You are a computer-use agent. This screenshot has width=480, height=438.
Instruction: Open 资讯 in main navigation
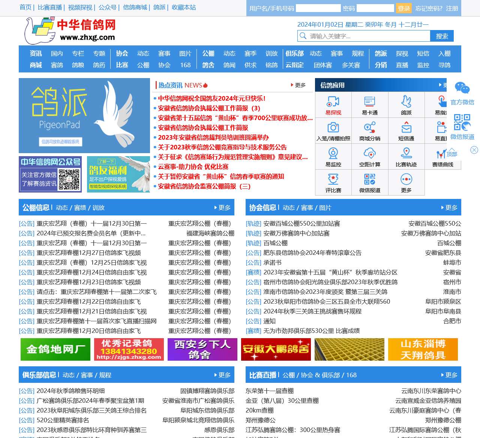pyautogui.click(x=36, y=53)
